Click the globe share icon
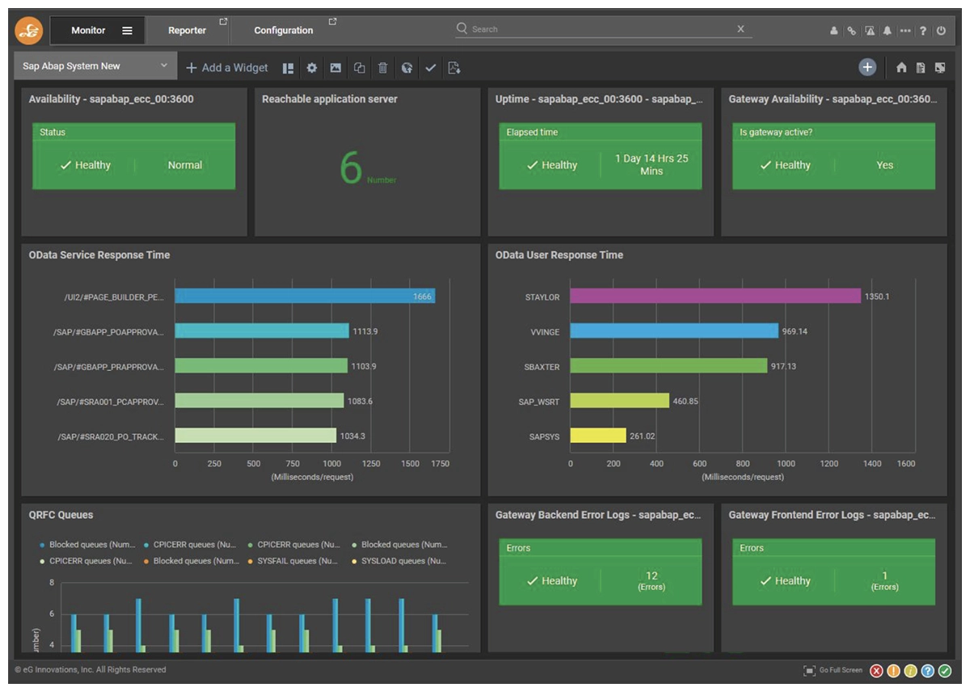 tap(407, 68)
